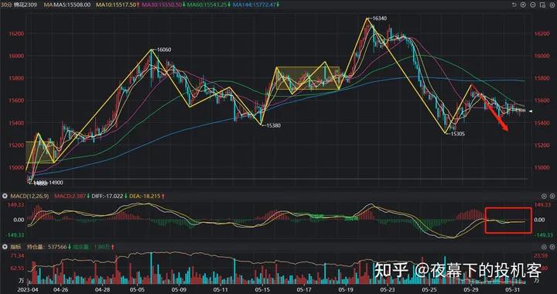Click the MACD:2.387 readout
557x294 pixels.
pos(70,196)
